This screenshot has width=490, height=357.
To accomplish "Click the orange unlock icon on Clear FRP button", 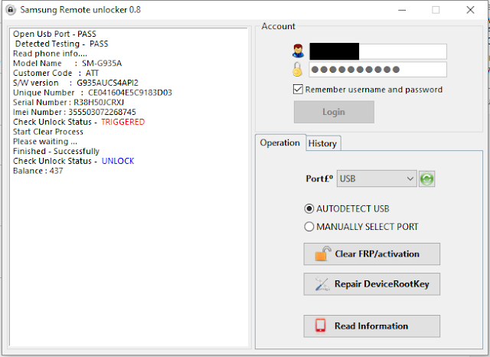I will pos(322,254).
